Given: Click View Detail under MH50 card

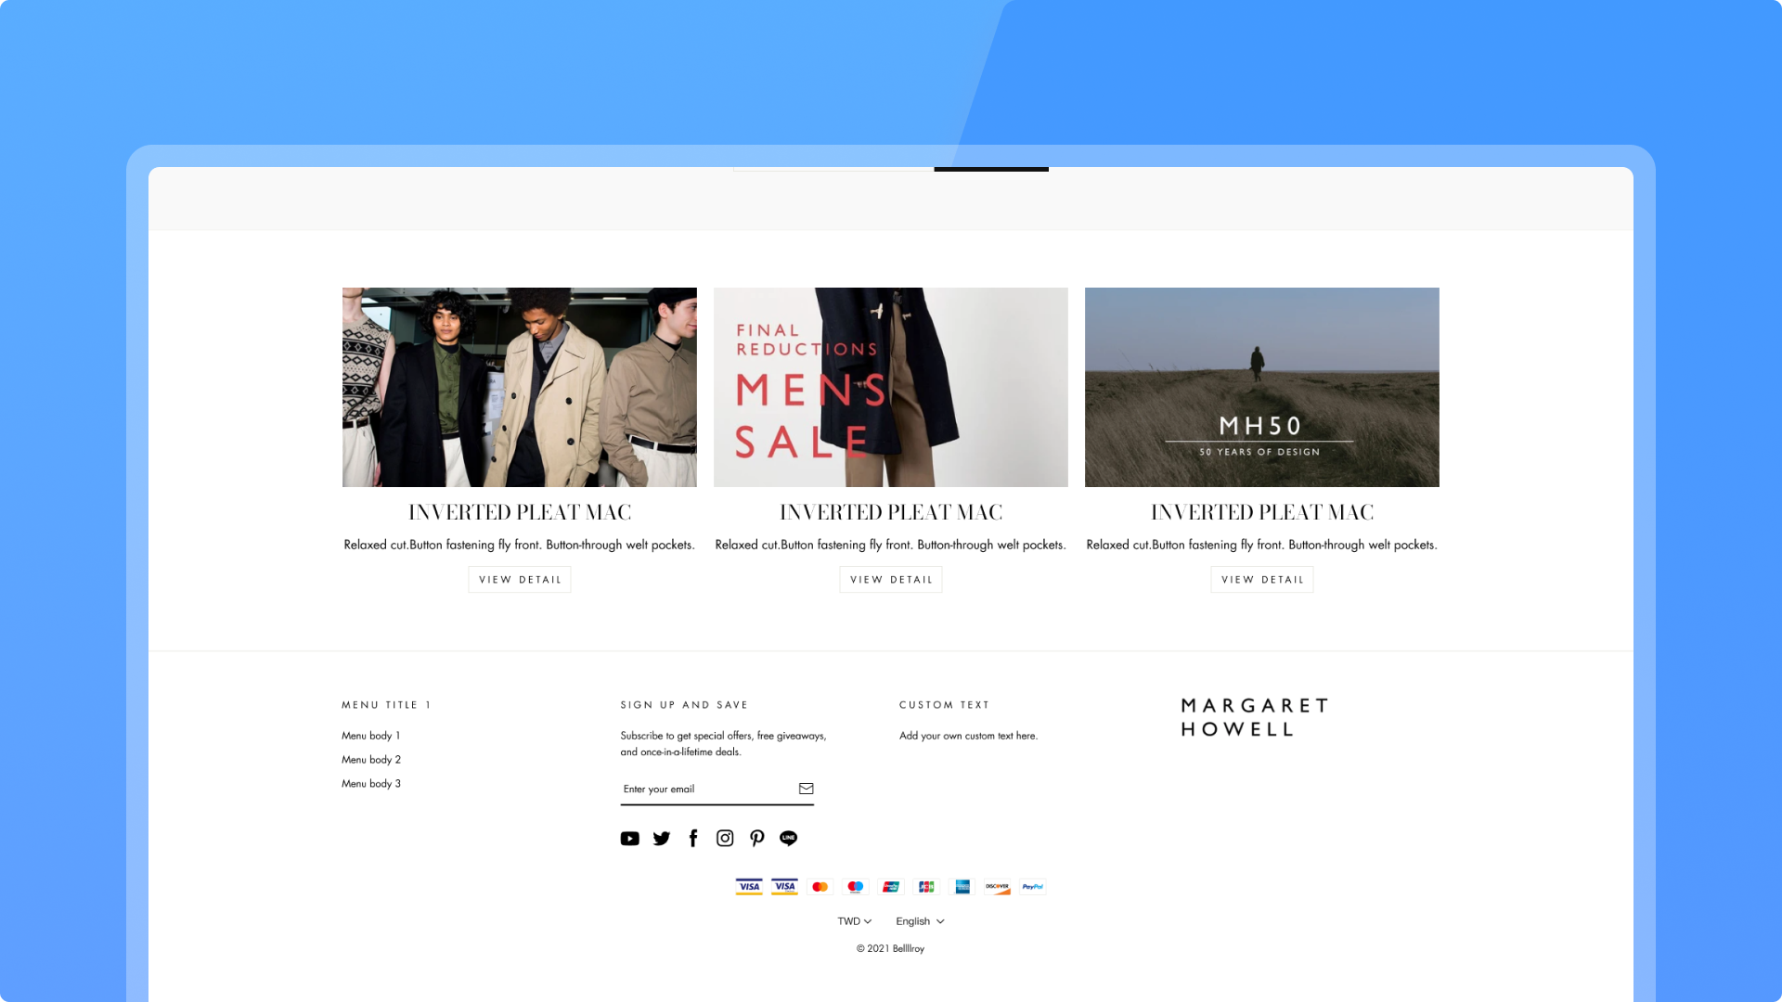Looking at the screenshot, I should point(1262,580).
